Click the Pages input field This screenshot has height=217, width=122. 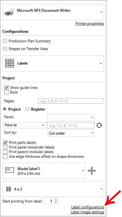pos(71,101)
